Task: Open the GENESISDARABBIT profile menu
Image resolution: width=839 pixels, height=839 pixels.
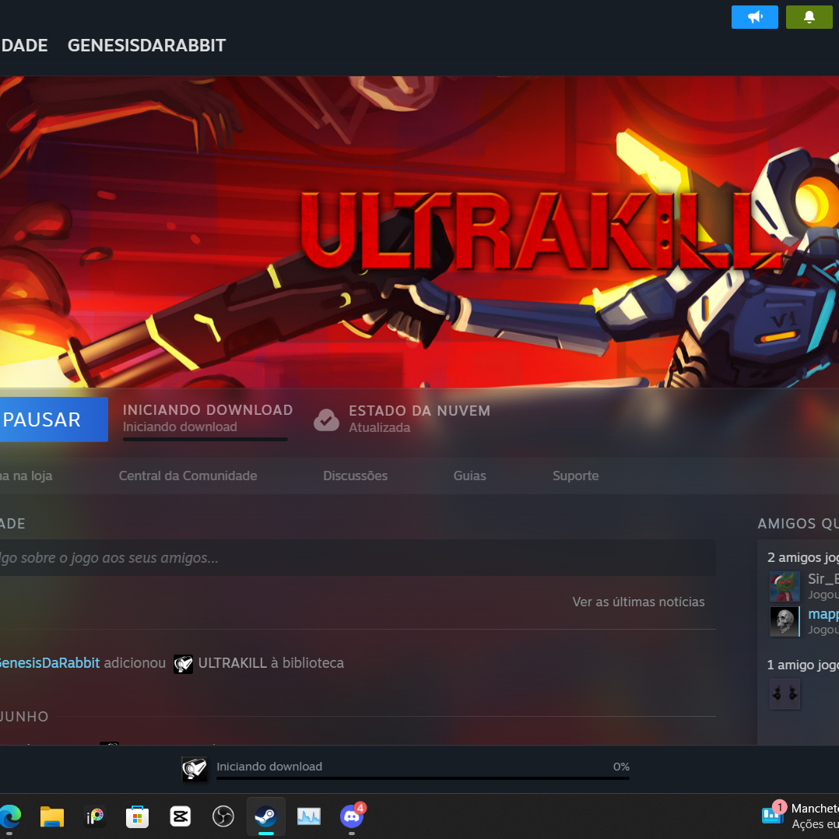Action: tap(146, 45)
